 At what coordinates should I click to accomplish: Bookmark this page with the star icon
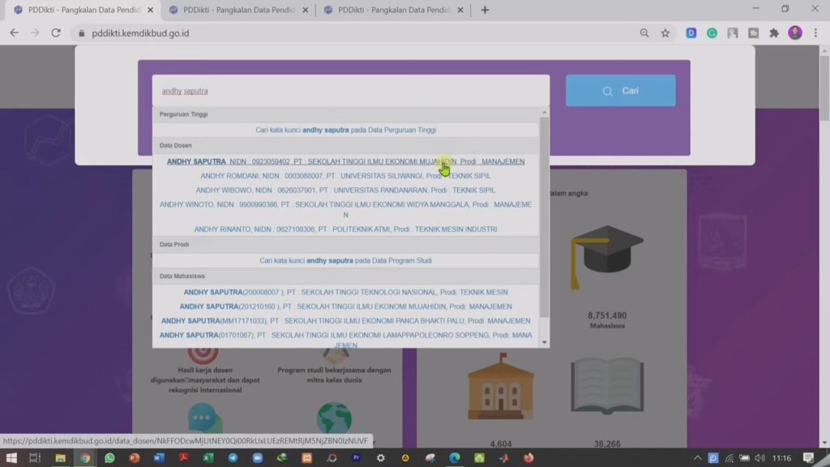(x=666, y=33)
